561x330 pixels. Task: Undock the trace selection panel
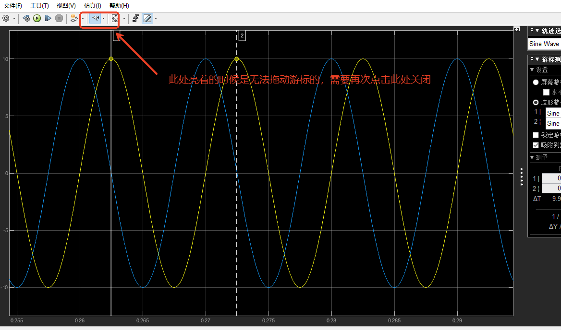(x=532, y=31)
